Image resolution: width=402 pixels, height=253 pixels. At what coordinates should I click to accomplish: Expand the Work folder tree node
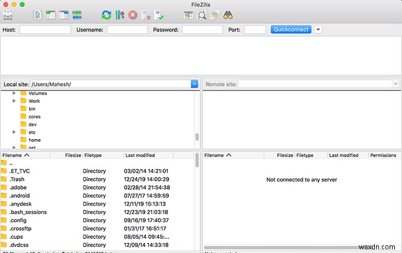(x=14, y=100)
